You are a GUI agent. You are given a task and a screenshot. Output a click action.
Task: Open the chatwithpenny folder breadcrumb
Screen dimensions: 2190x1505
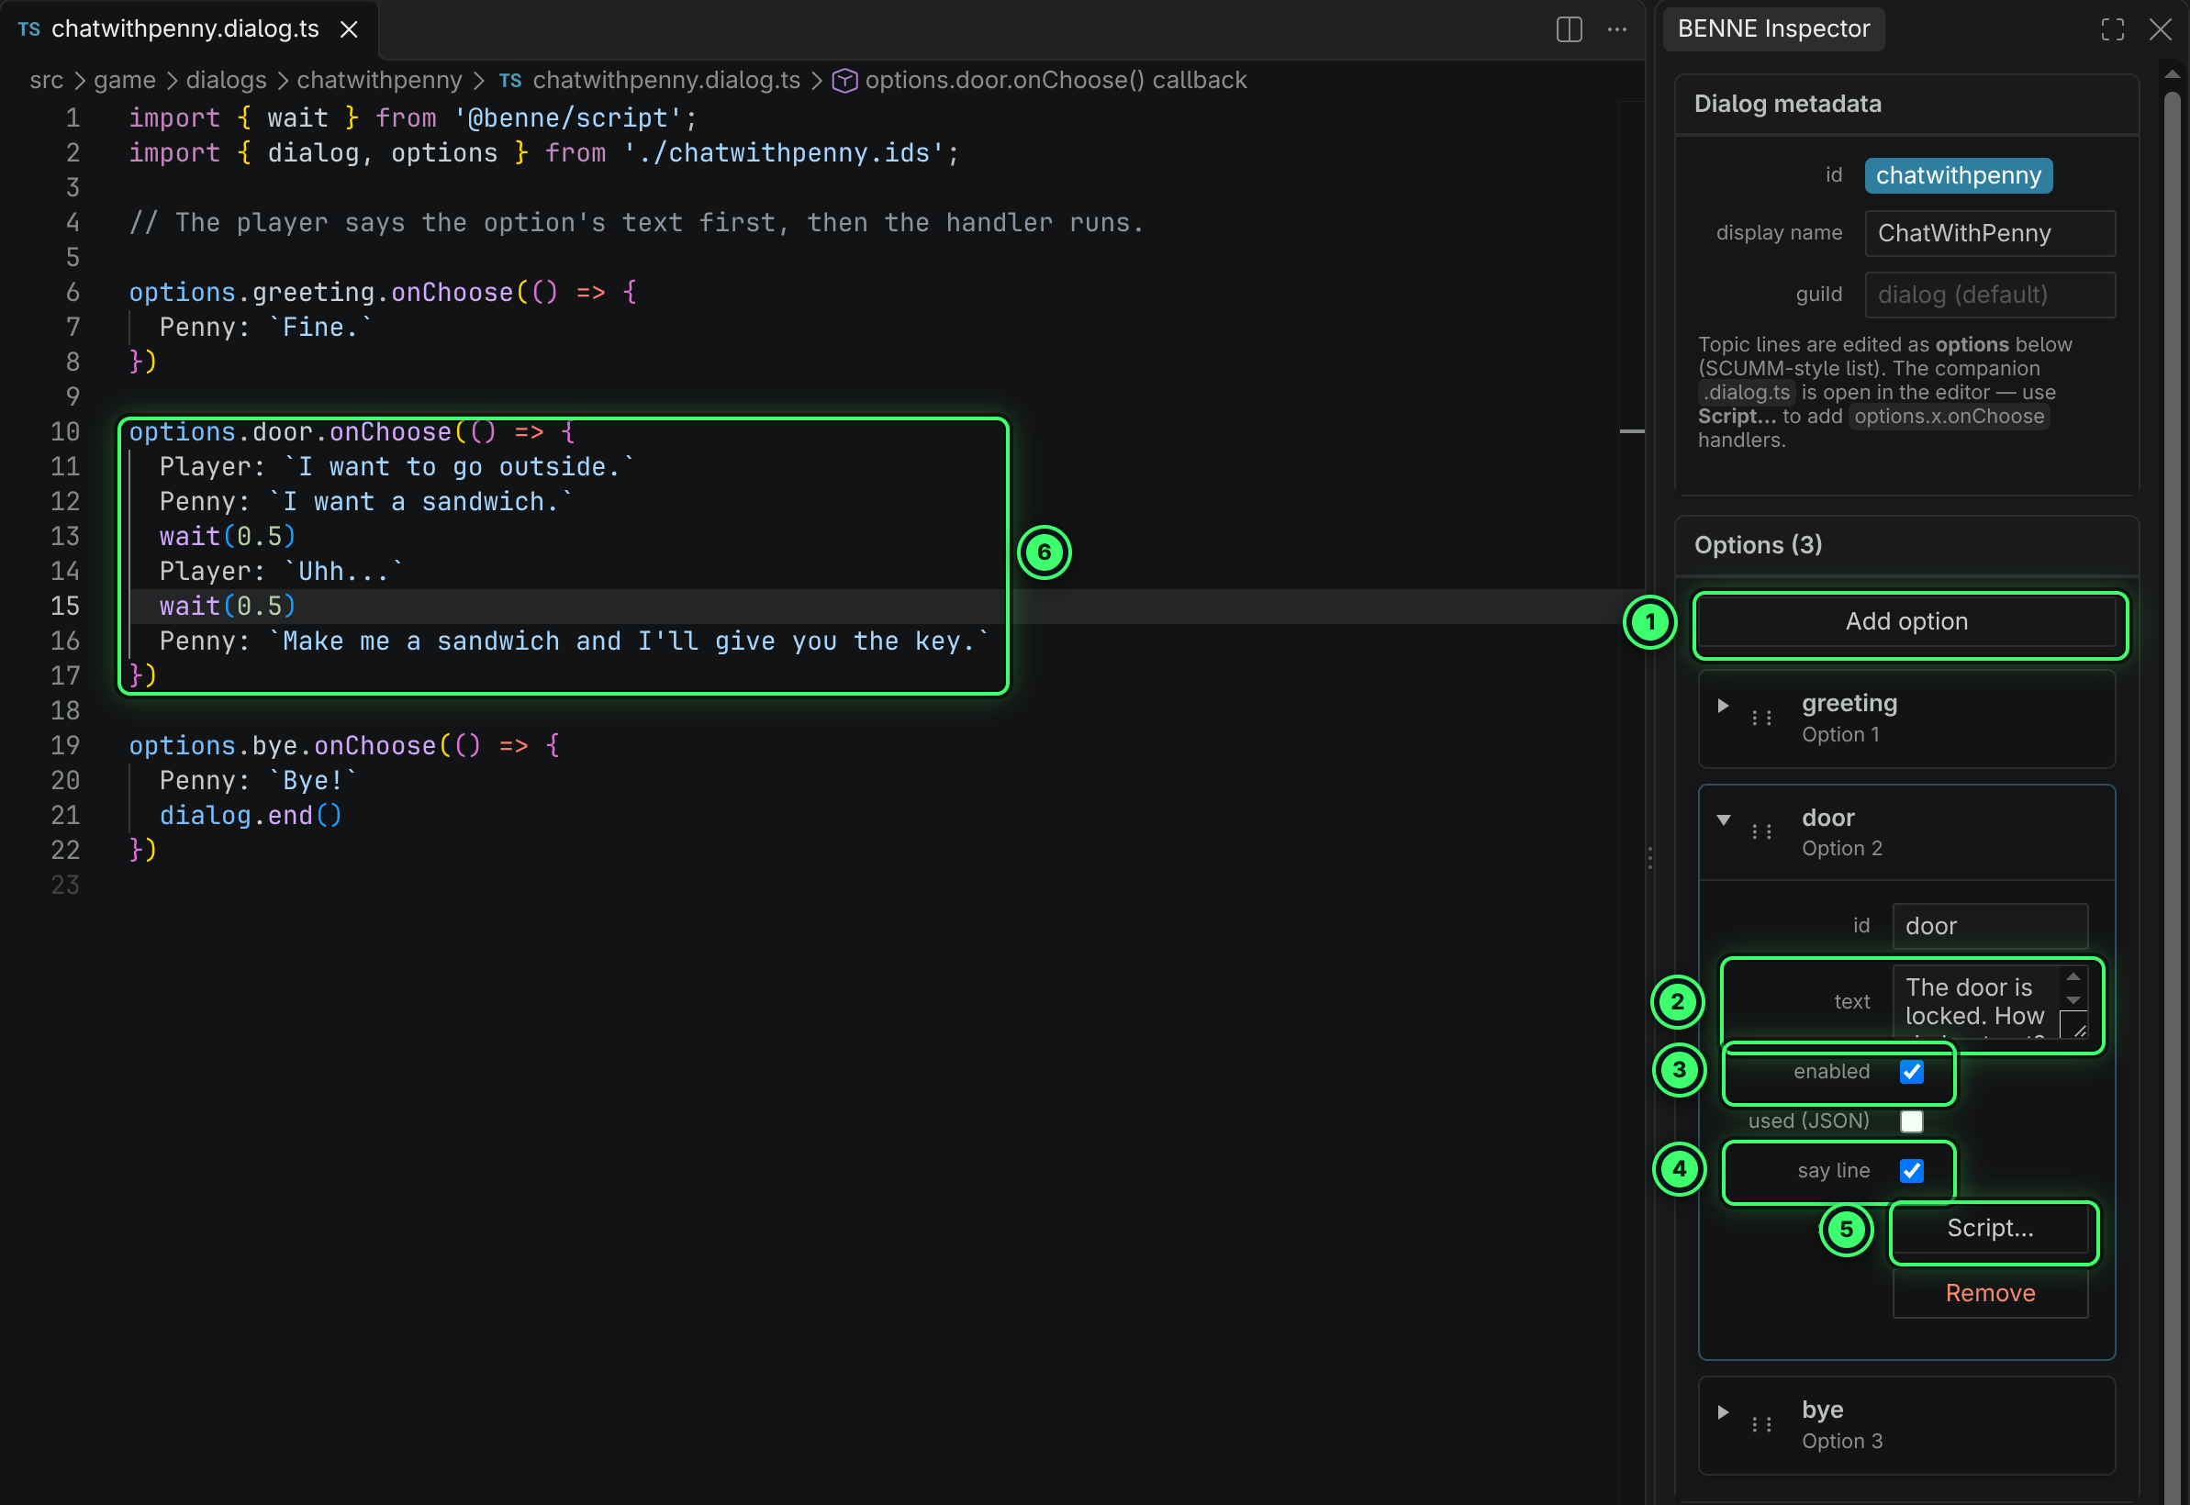tap(379, 80)
